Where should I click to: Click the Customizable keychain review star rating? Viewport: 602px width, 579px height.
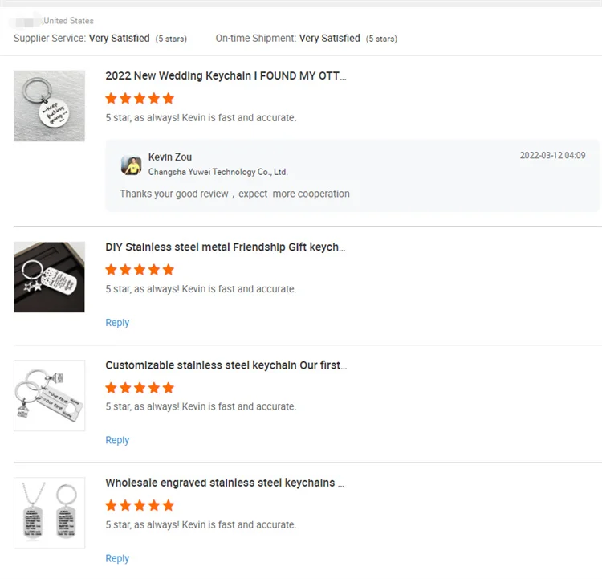pos(140,388)
